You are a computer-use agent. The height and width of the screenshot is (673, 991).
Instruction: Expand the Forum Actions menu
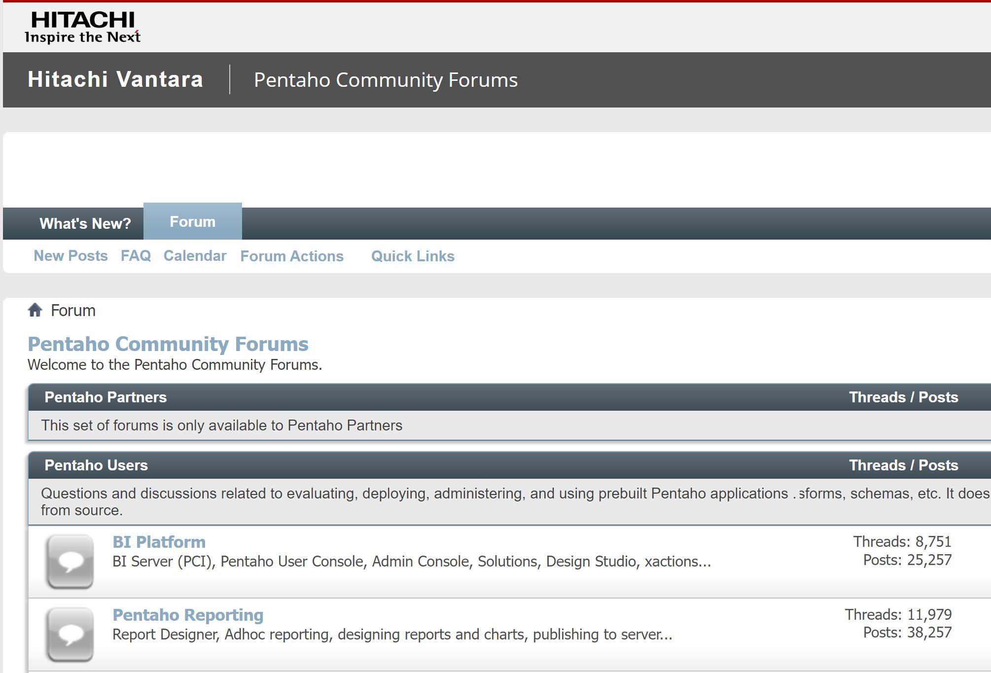[292, 256]
